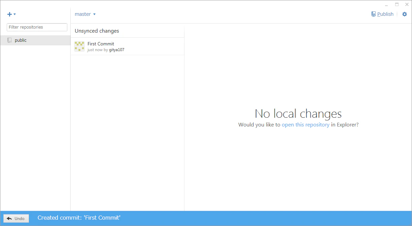The image size is (412, 226).
Task: Follow the 'open this repository' link
Action: pyautogui.click(x=305, y=124)
